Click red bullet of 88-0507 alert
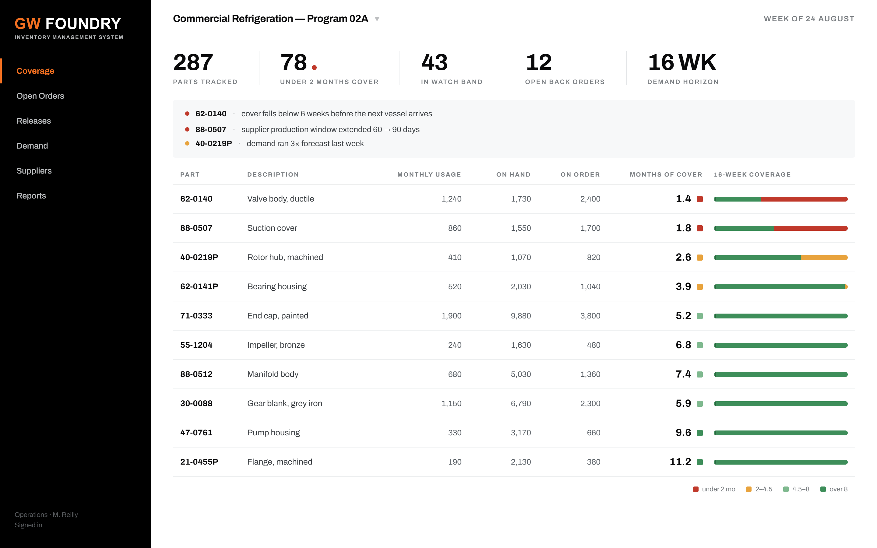 click(187, 129)
